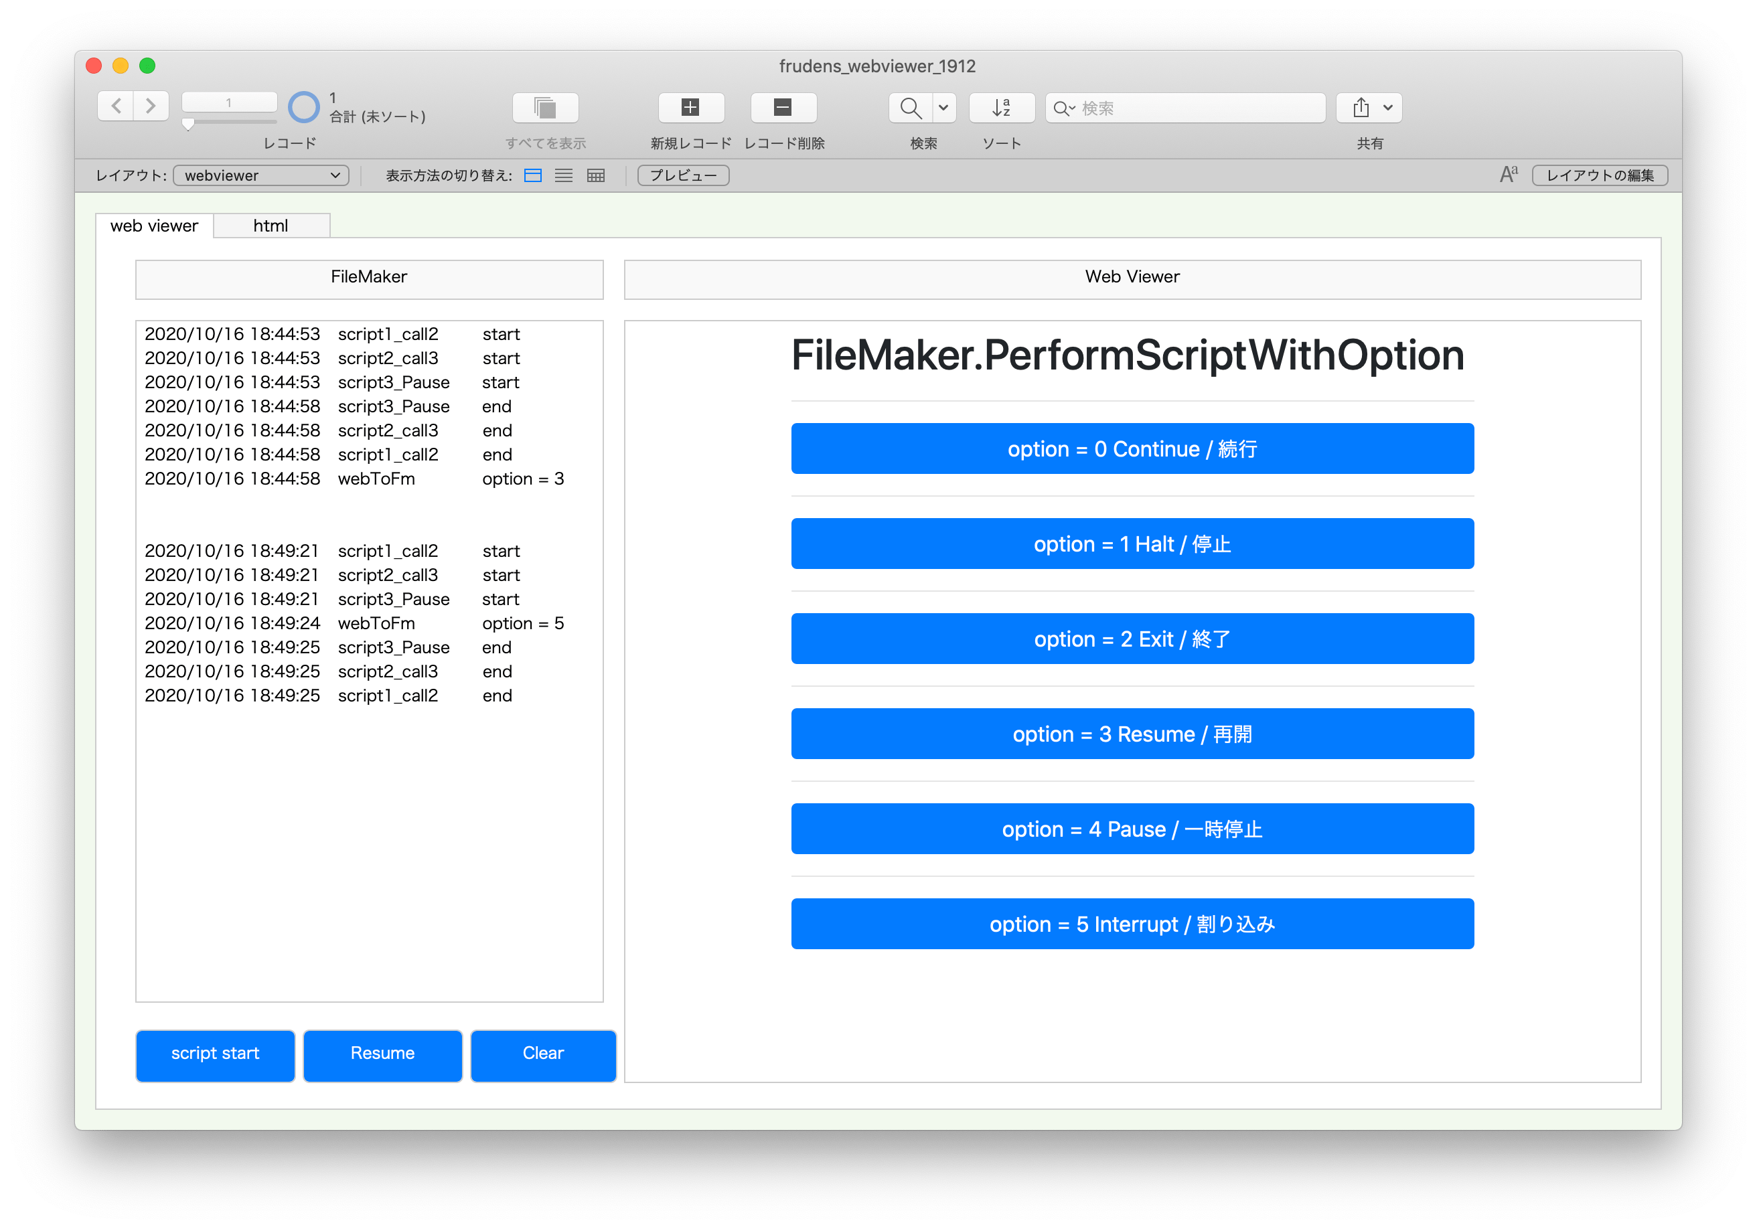Switch to list view

coord(564,176)
